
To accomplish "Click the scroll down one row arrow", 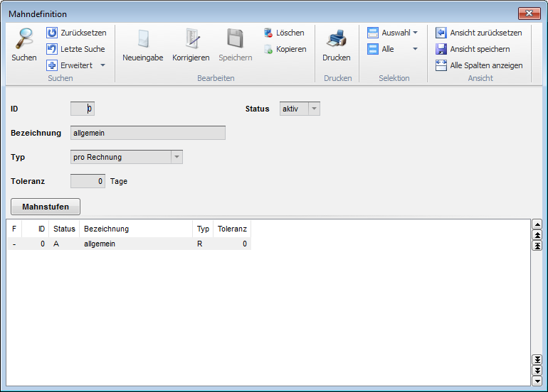I will click(x=537, y=381).
